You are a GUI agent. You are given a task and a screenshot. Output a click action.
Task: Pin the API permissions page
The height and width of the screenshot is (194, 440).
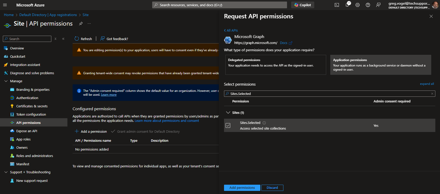pyautogui.click(x=81, y=24)
